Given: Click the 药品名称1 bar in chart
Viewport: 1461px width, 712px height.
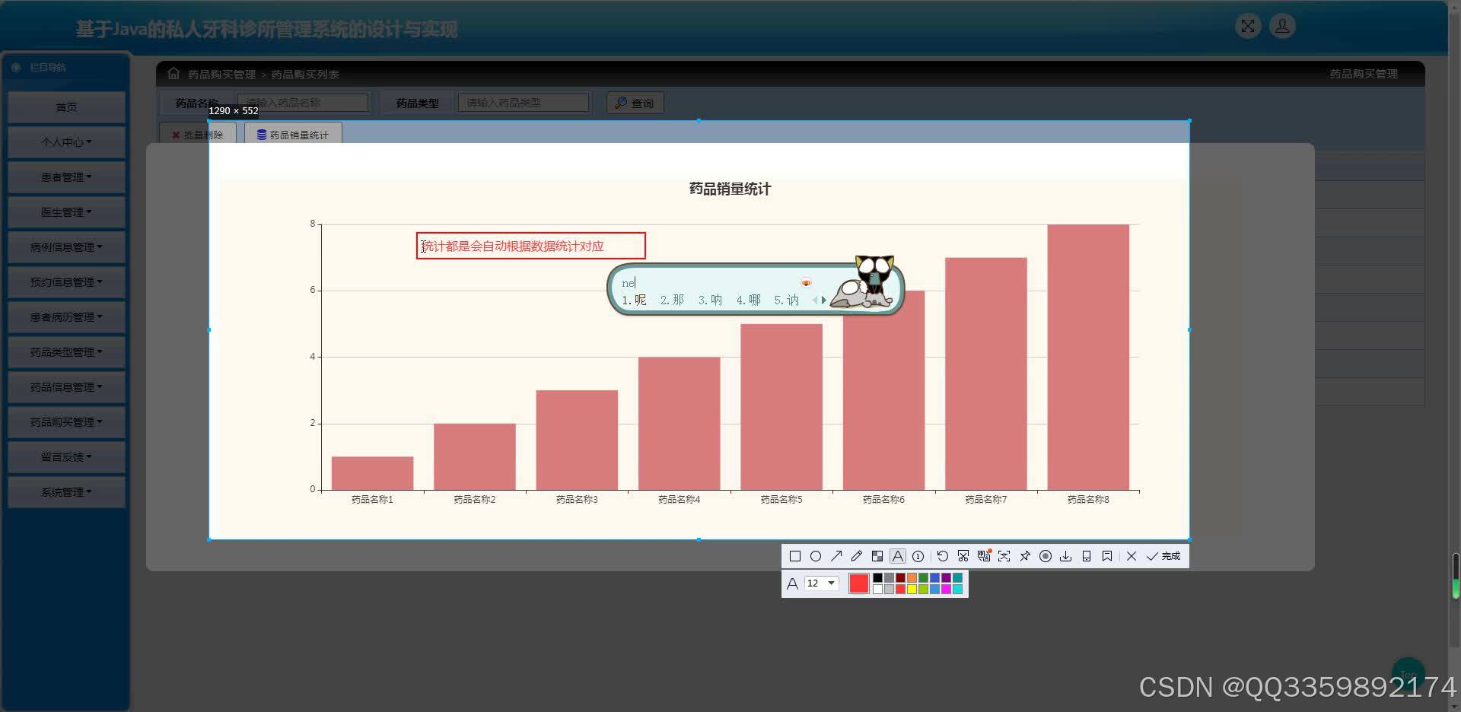Looking at the screenshot, I should (x=372, y=473).
